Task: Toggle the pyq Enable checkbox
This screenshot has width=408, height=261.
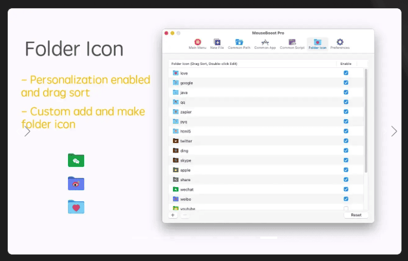Action: click(x=346, y=122)
